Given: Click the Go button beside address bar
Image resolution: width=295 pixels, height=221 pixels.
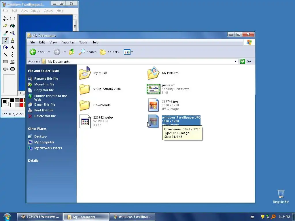Looking at the screenshot, I should (x=246, y=62).
